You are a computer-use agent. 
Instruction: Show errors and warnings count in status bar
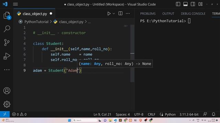coord(19,114)
